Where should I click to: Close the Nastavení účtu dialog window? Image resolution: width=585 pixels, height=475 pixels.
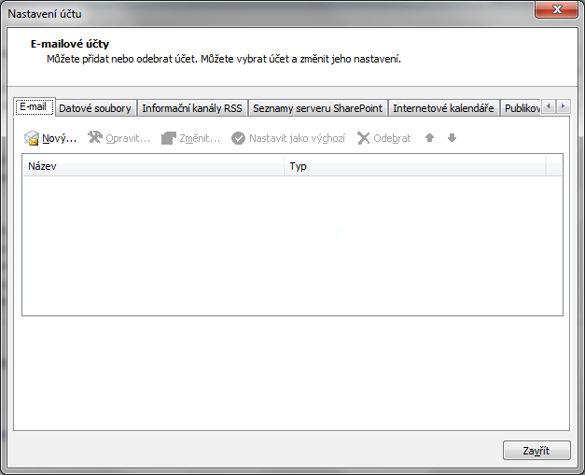(x=560, y=9)
